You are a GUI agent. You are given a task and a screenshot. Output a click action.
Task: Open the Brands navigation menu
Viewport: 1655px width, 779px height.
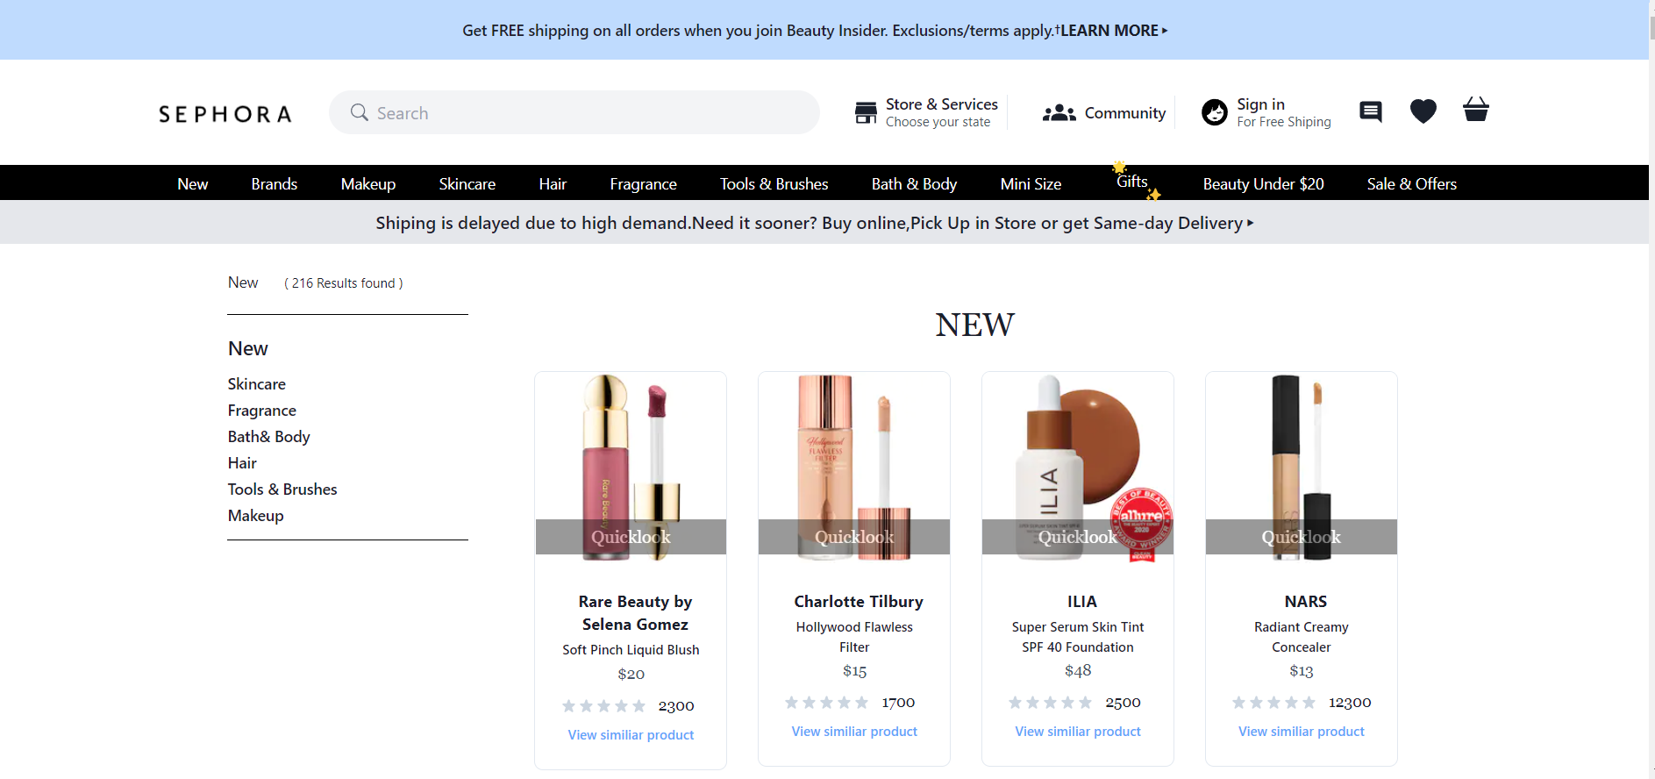pyautogui.click(x=274, y=183)
